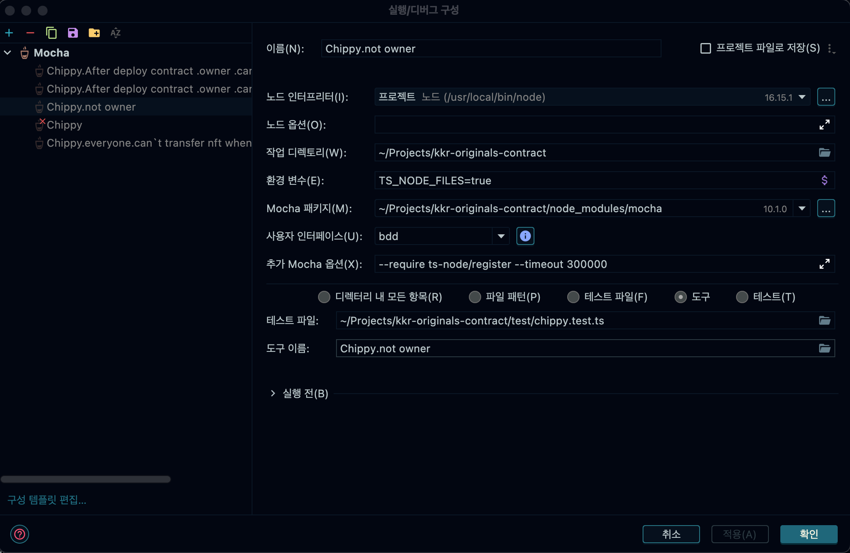Click the new folder icon in toolbar

(x=94, y=33)
